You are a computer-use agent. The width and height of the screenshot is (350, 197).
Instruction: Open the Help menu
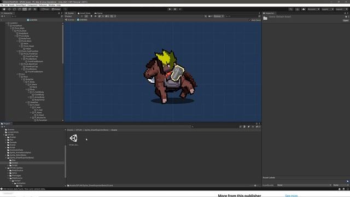click(x=59, y=5)
